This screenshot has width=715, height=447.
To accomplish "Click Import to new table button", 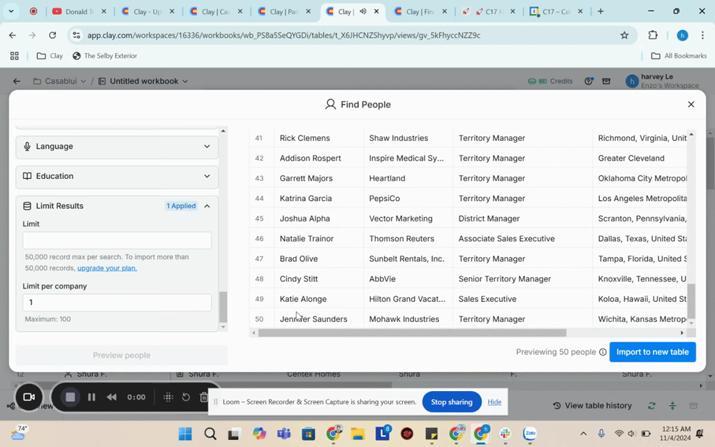I will click(x=652, y=352).
